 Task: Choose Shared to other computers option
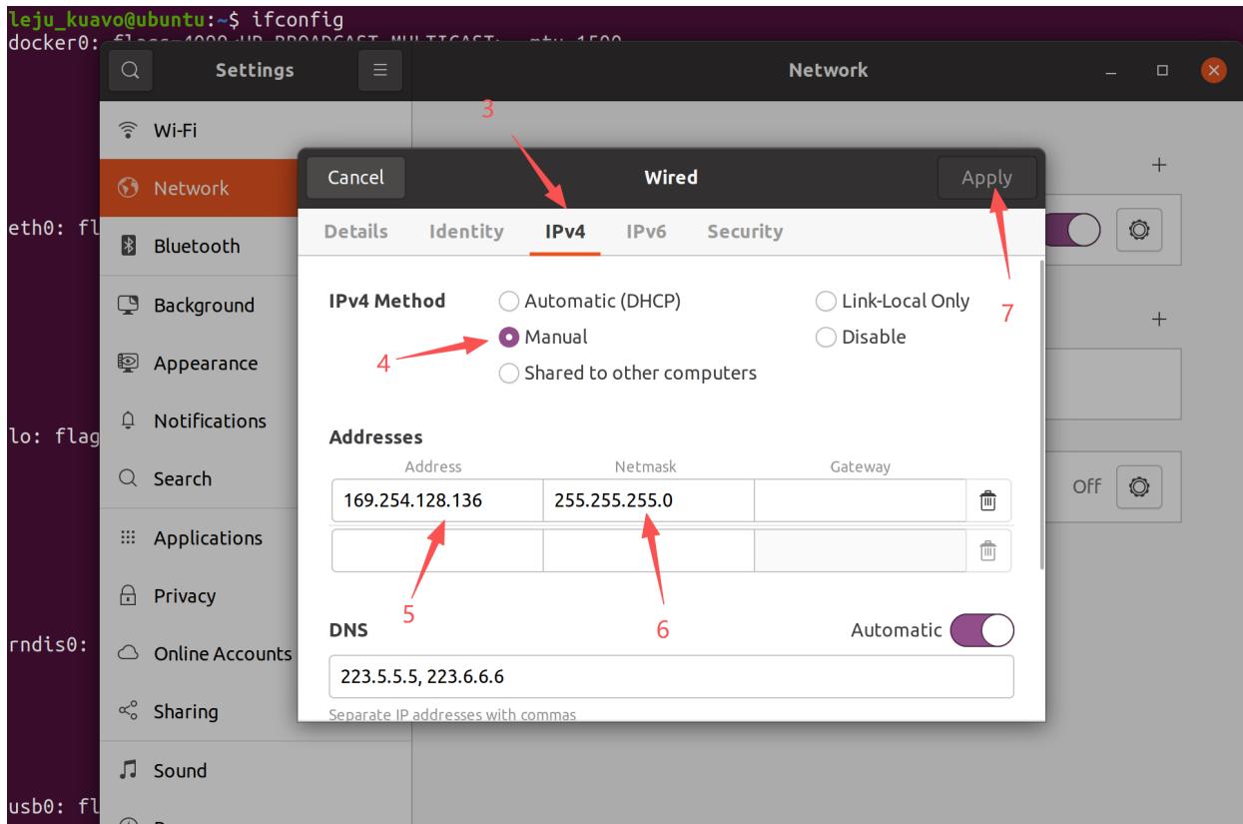(509, 374)
